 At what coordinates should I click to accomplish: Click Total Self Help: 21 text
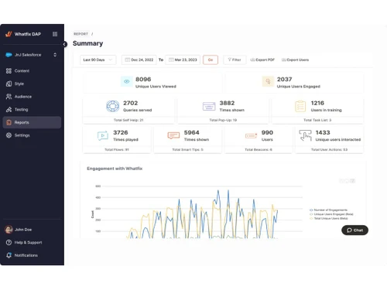pyautogui.click(x=128, y=120)
